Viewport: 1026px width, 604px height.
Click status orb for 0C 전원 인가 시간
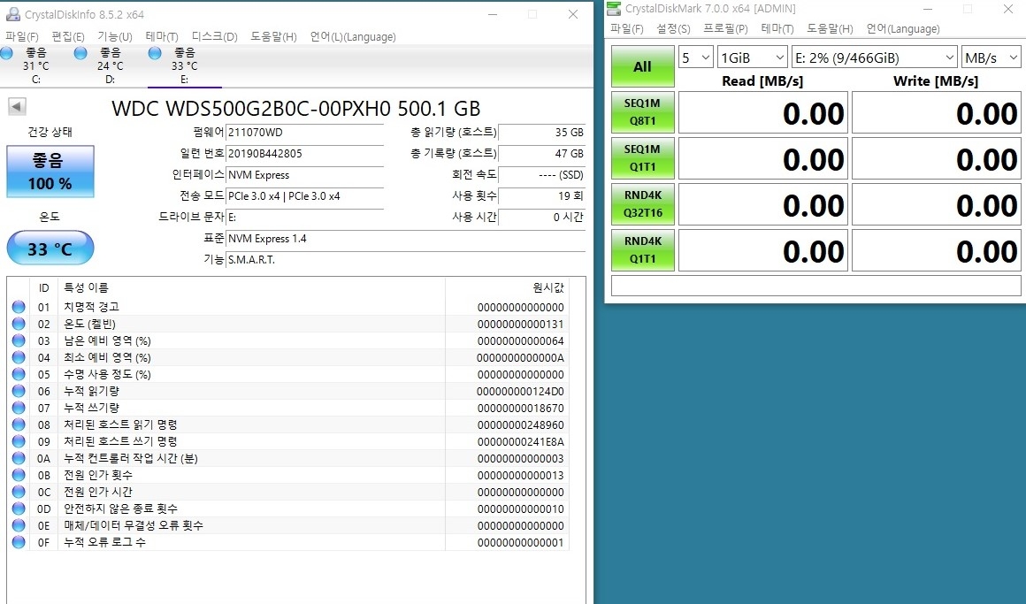[19, 492]
